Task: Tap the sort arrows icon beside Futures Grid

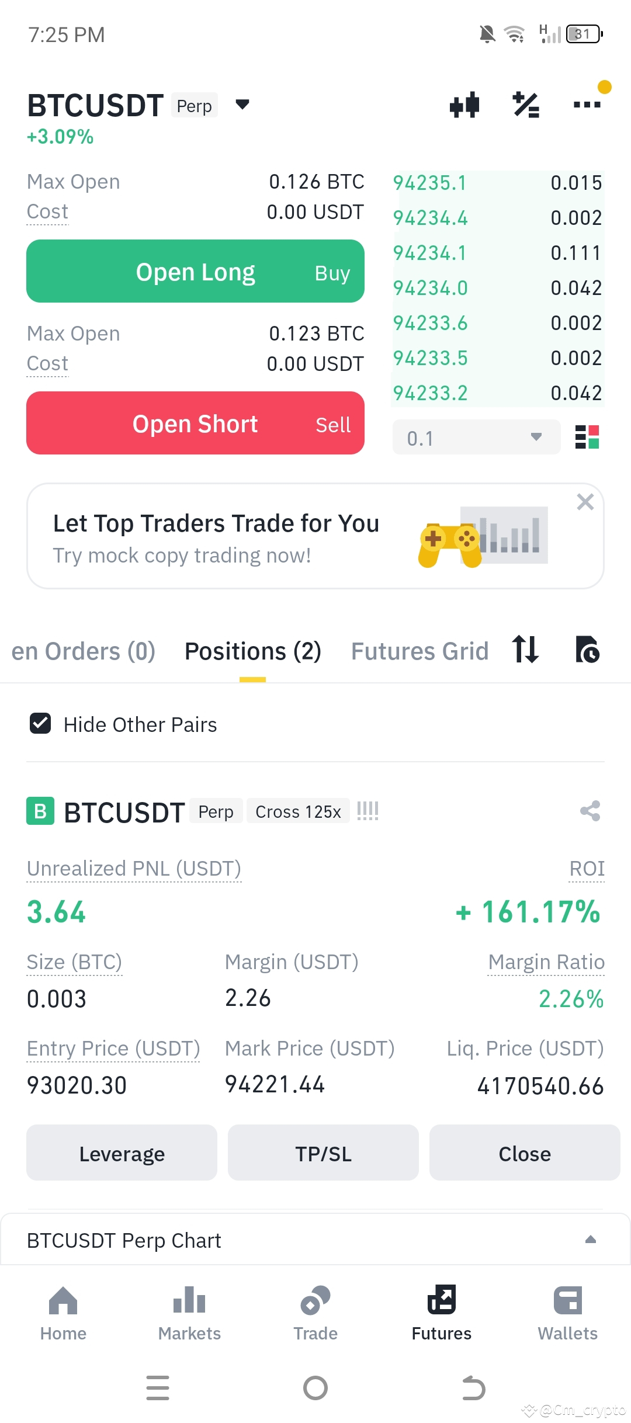Action: tap(525, 650)
